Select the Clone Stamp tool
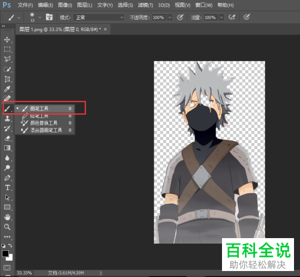 tap(7, 118)
